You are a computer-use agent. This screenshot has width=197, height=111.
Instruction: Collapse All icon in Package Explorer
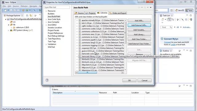click(x=27, y=16)
